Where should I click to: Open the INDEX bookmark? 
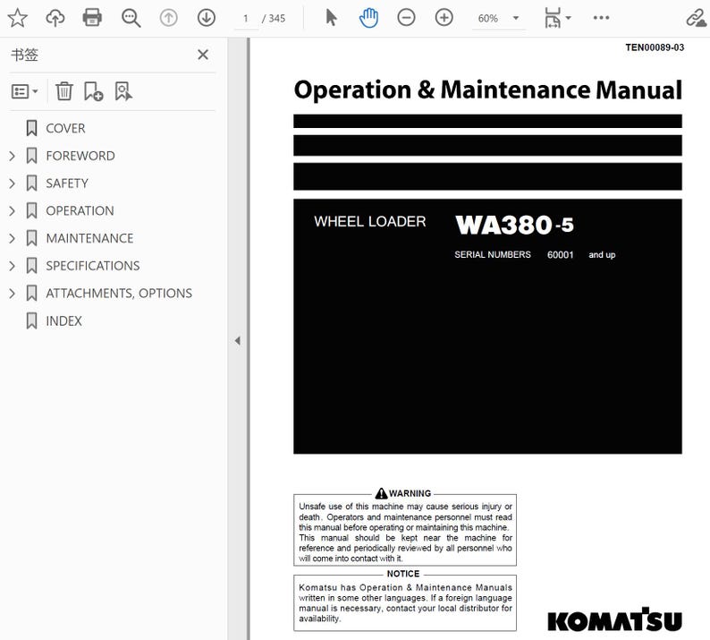63,321
